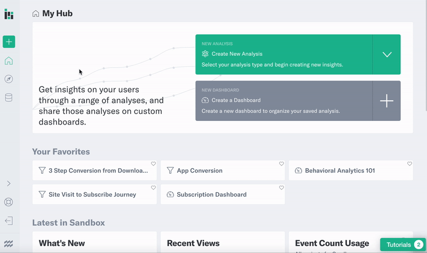
Task: Toggle the heart on App Conversion card
Action: 282,164
